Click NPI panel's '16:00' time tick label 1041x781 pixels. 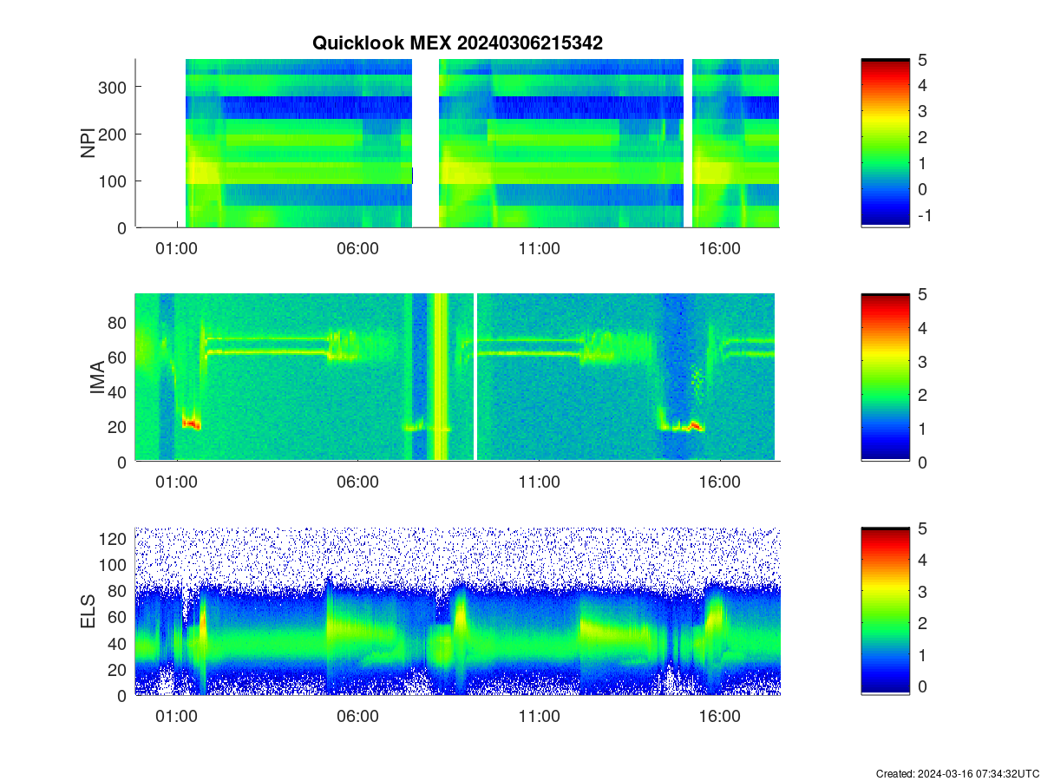(x=720, y=249)
